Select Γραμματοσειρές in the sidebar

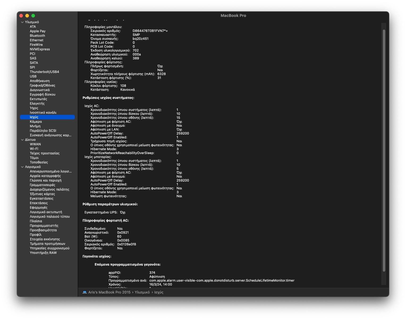pos(43,185)
